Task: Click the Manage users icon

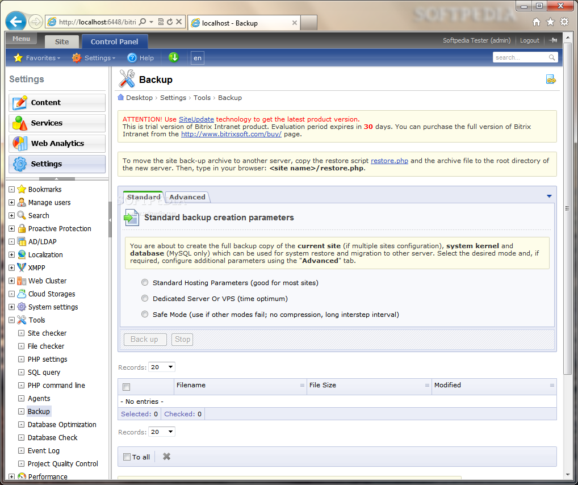Action: click(x=22, y=203)
